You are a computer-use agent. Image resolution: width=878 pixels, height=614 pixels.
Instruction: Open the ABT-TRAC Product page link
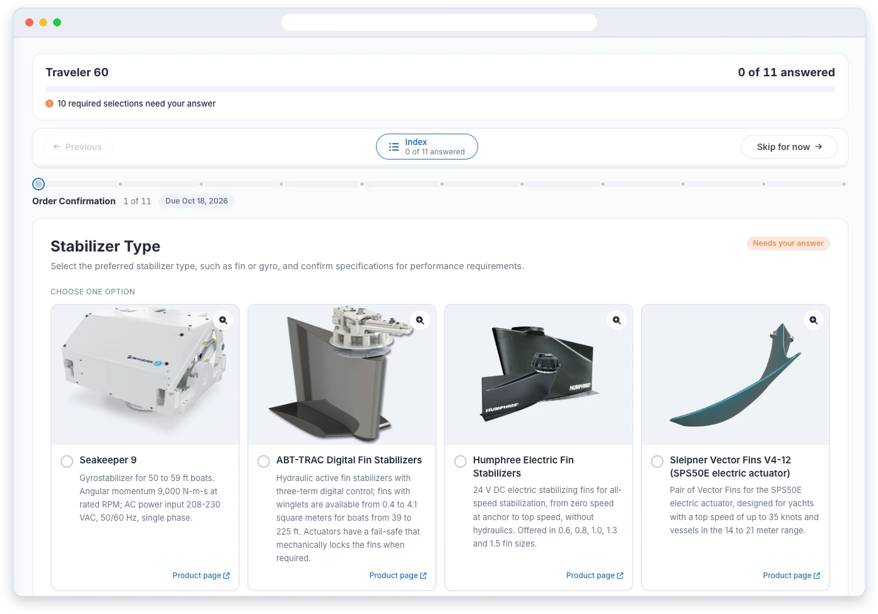[398, 576]
